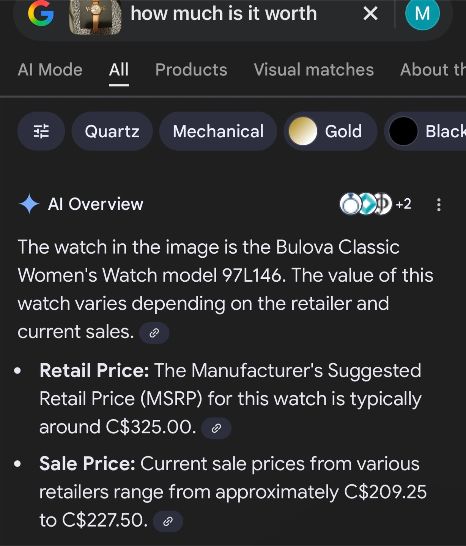Expand the AI Overview sources (+2)
The width and height of the screenshot is (466, 546).
(x=375, y=204)
